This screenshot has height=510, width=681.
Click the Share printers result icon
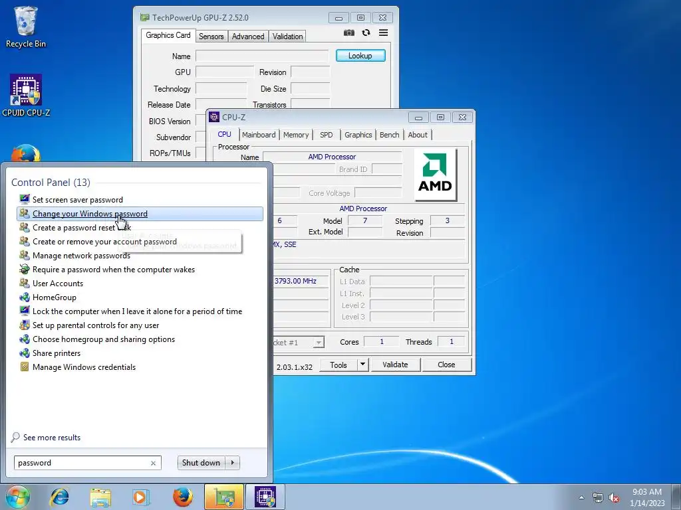coord(25,353)
